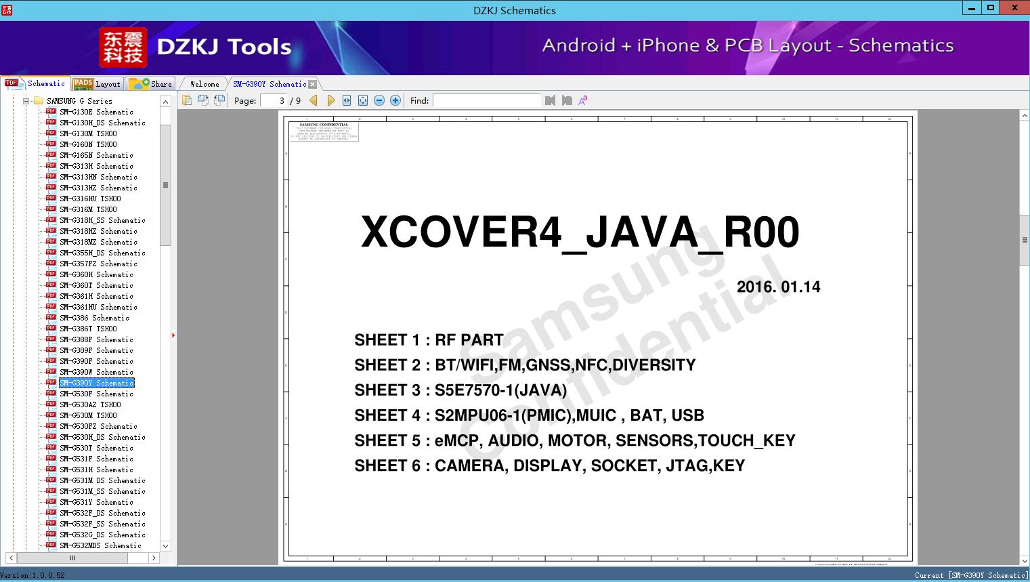Open SM-G357FZ Schematic
This screenshot has height=582, width=1030.
click(98, 264)
